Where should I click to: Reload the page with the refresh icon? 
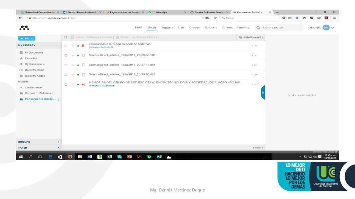click(x=216, y=18)
